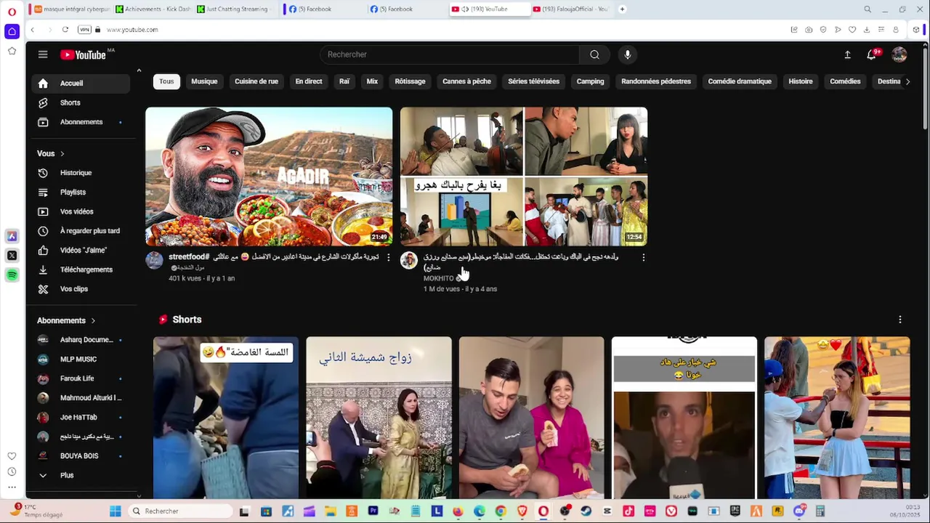Open Opera tab search magnifier
The image size is (930, 523).
[868, 9]
